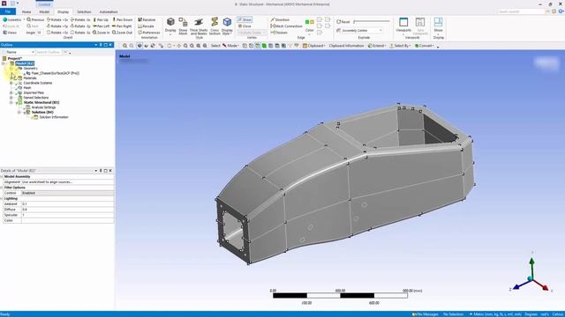The width and height of the screenshot is (565, 317).
Task: Click the Views icon in Orient group
Action: click(x=10, y=33)
